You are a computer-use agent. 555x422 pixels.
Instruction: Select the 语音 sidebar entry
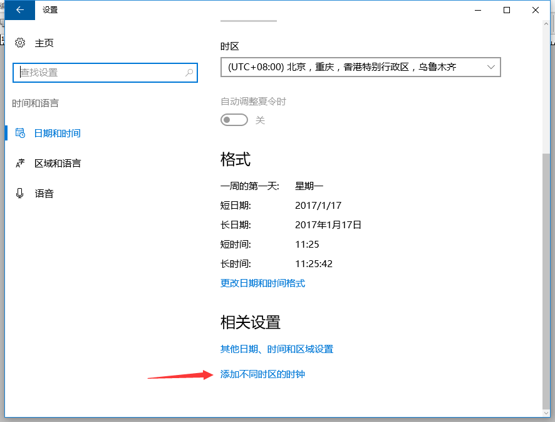click(44, 193)
